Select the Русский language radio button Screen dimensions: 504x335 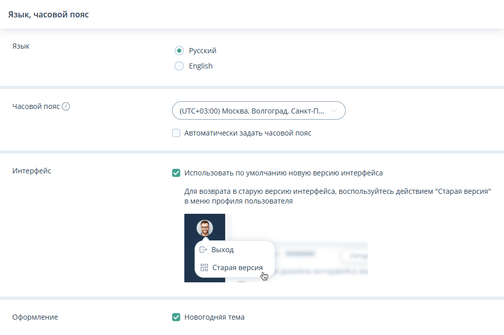(x=179, y=51)
